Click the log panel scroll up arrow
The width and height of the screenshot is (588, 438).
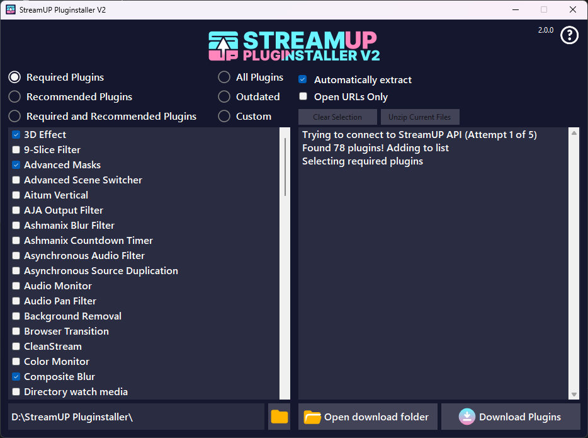(574, 132)
